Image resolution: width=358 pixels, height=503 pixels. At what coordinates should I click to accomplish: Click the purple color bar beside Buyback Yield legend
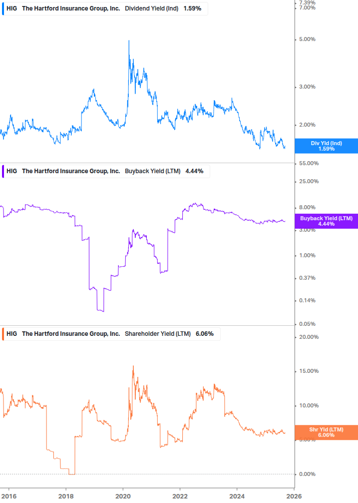point(3,171)
